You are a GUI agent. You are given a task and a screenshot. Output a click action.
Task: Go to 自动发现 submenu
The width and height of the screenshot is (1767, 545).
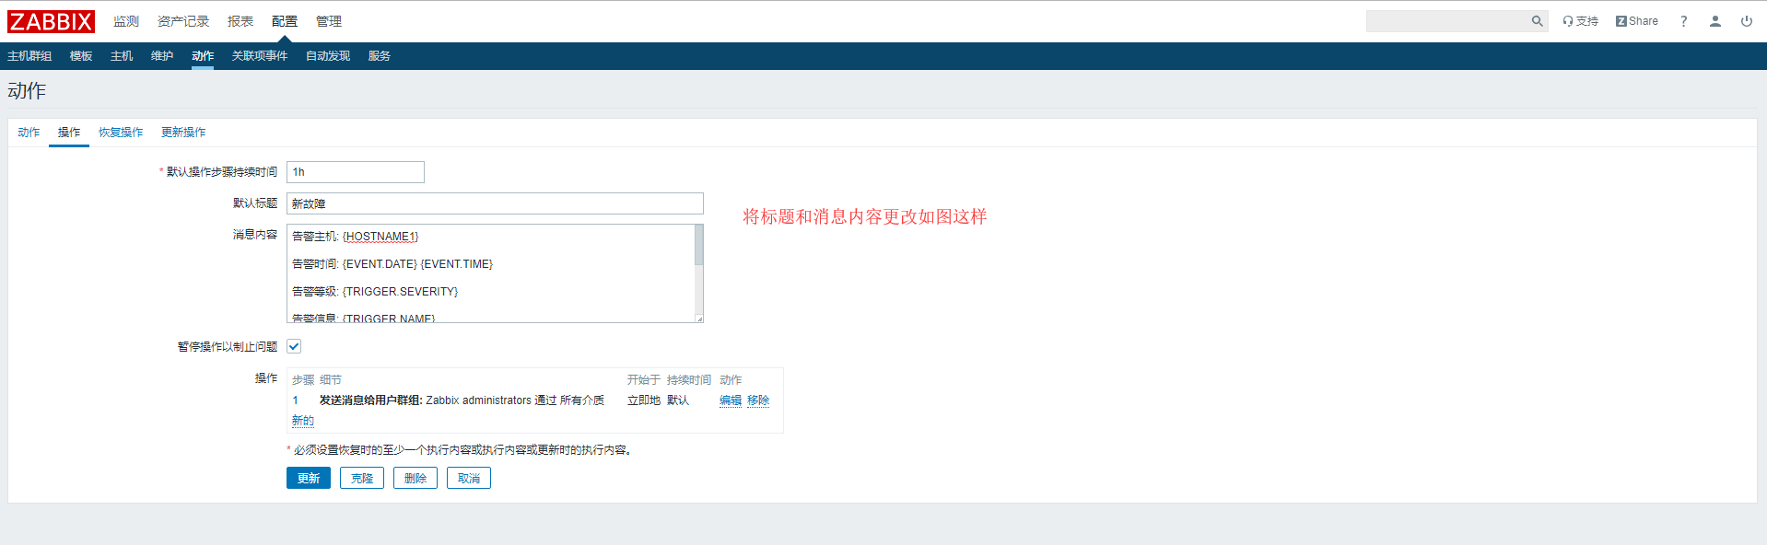tap(328, 56)
